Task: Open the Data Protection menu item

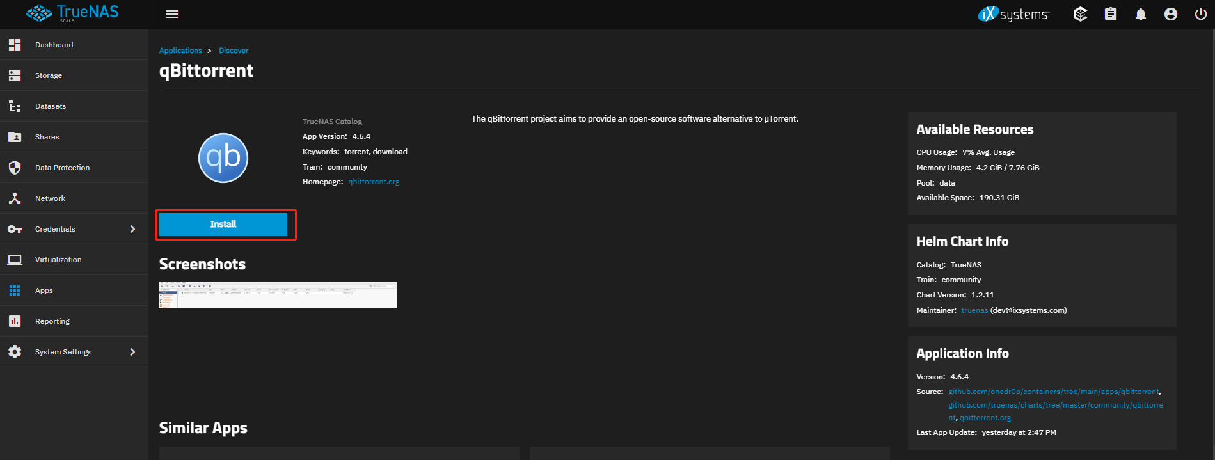Action: 74,168
